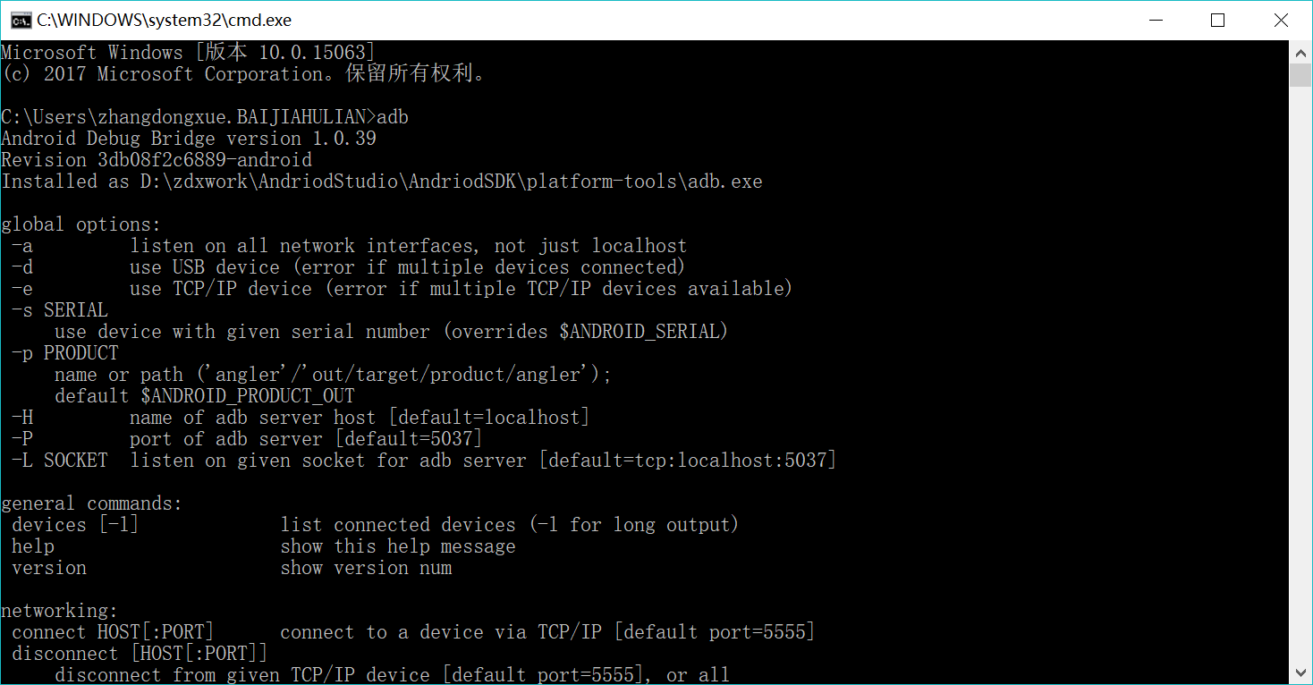Click the scrollbar up arrow
Viewport: 1313px width, 685px height.
[x=1300, y=52]
